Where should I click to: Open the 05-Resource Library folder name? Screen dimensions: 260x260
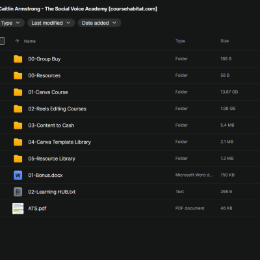(51, 159)
